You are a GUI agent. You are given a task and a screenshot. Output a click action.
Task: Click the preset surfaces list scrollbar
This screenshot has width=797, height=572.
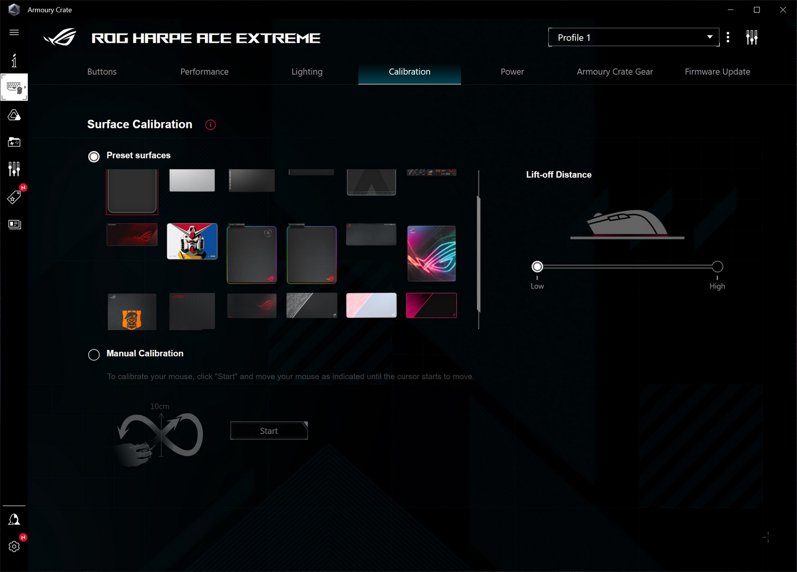479,254
